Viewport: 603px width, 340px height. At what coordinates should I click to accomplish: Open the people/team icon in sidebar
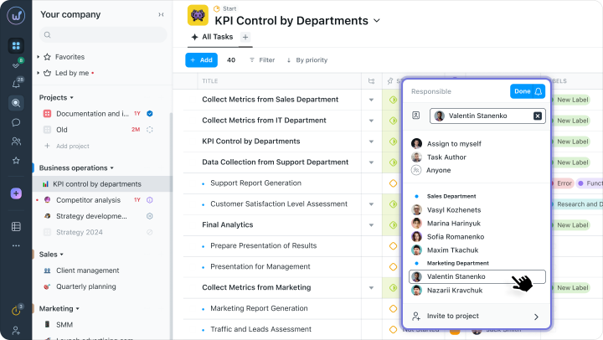point(16,142)
